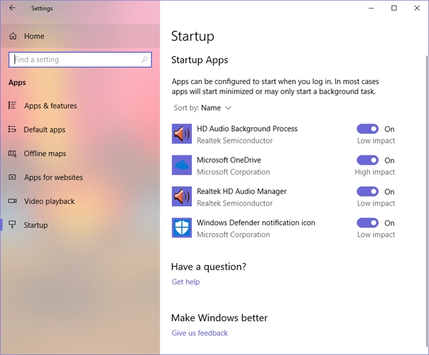Click the Microsoft OneDrive app name
Screen dimensions: 429x355
[228, 160]
